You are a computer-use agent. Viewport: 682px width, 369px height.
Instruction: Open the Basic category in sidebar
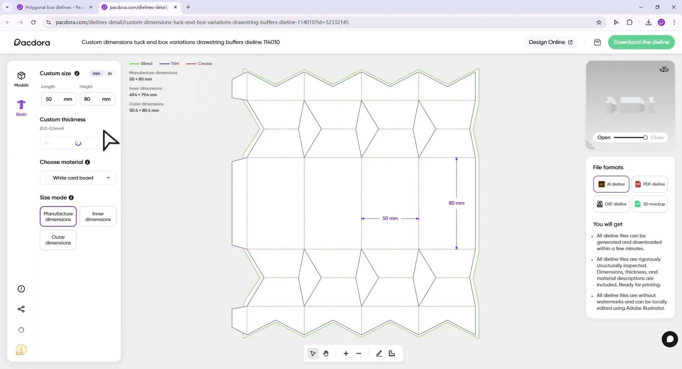tap(21, 108)
